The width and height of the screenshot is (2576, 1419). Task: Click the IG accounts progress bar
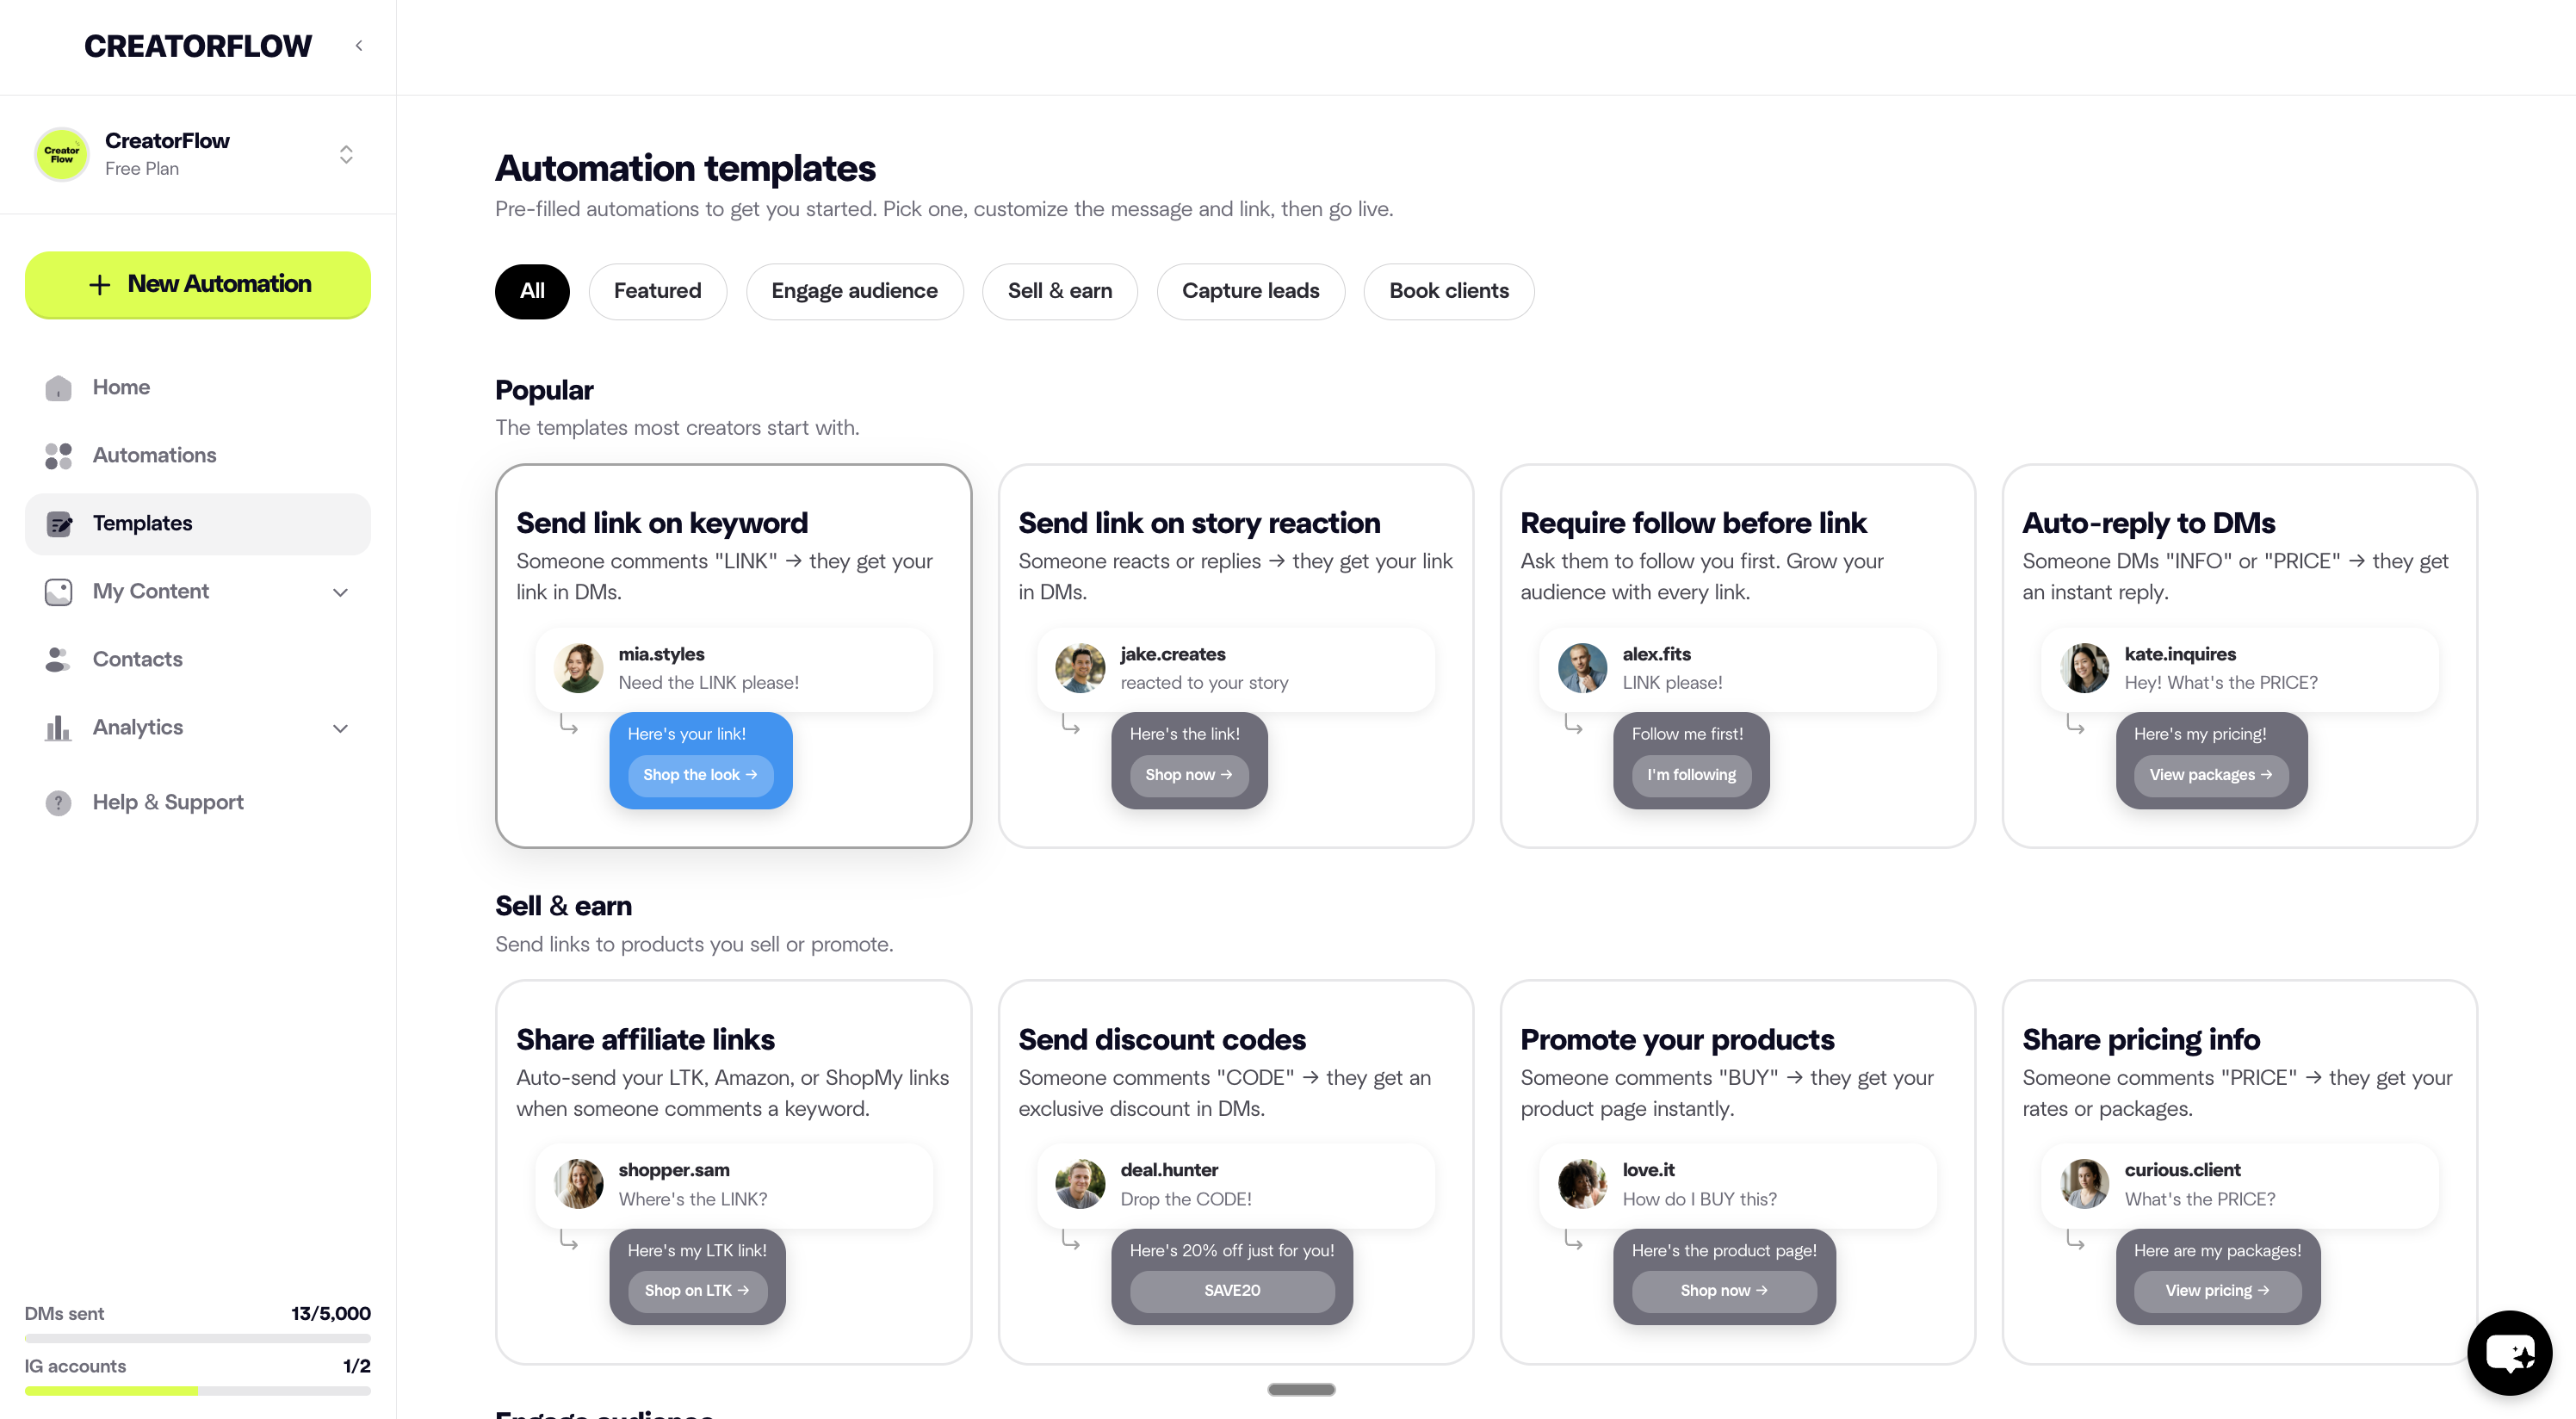pyautogui.click(x=197, y=1391)
